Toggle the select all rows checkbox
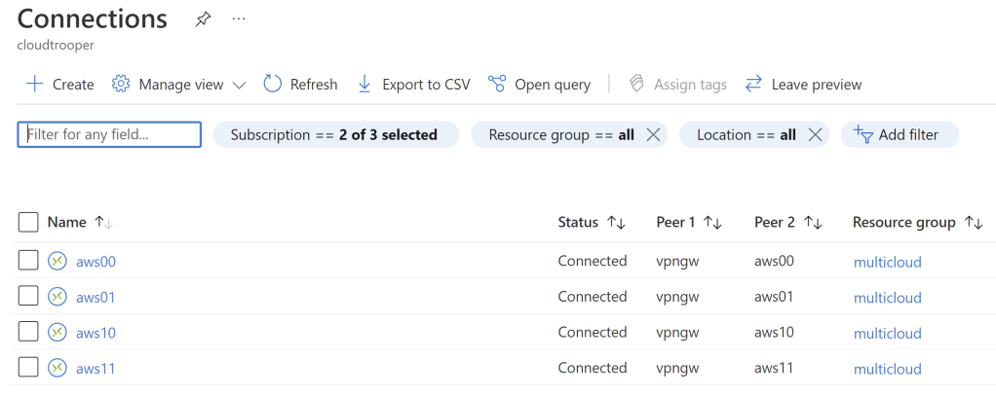 pos(28,223)
